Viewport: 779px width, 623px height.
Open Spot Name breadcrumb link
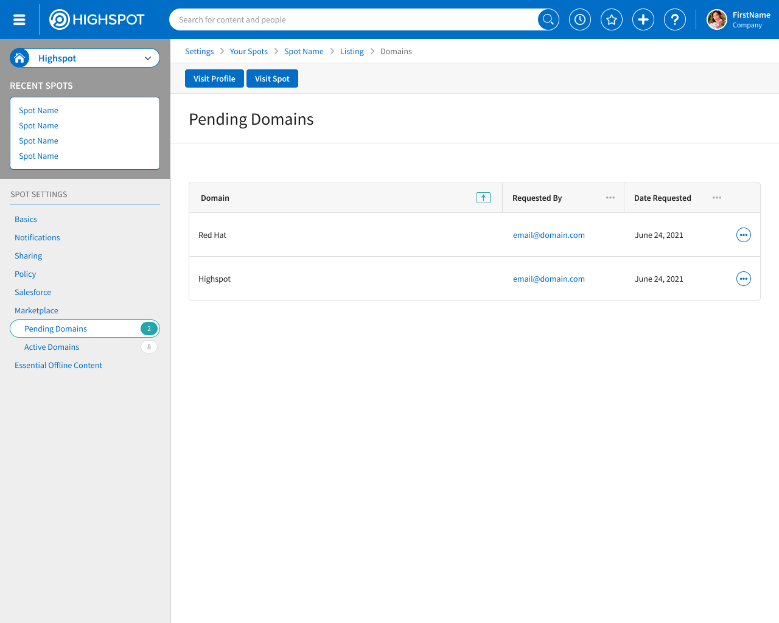[304, 51]
